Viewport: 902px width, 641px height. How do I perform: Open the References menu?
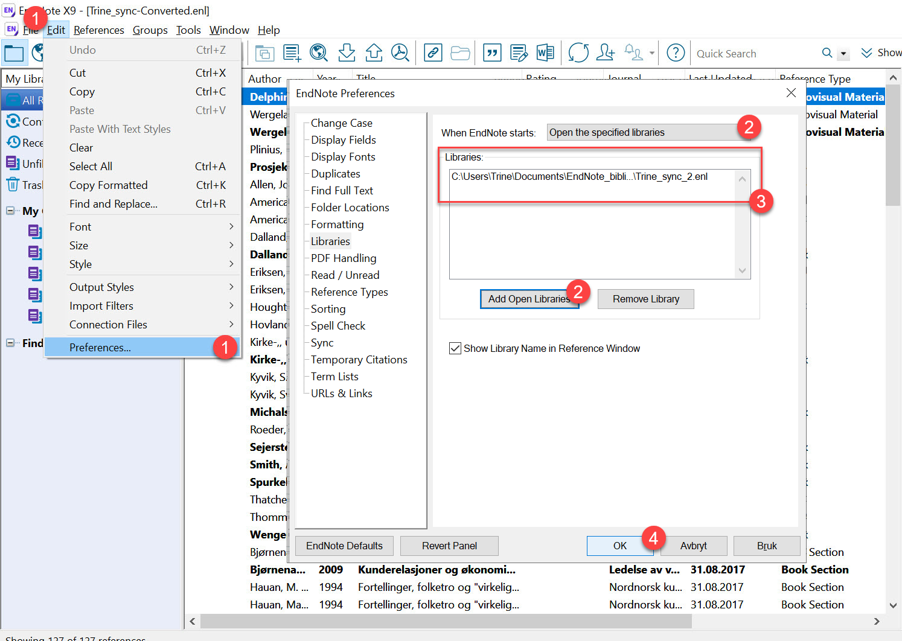(98, 30)
